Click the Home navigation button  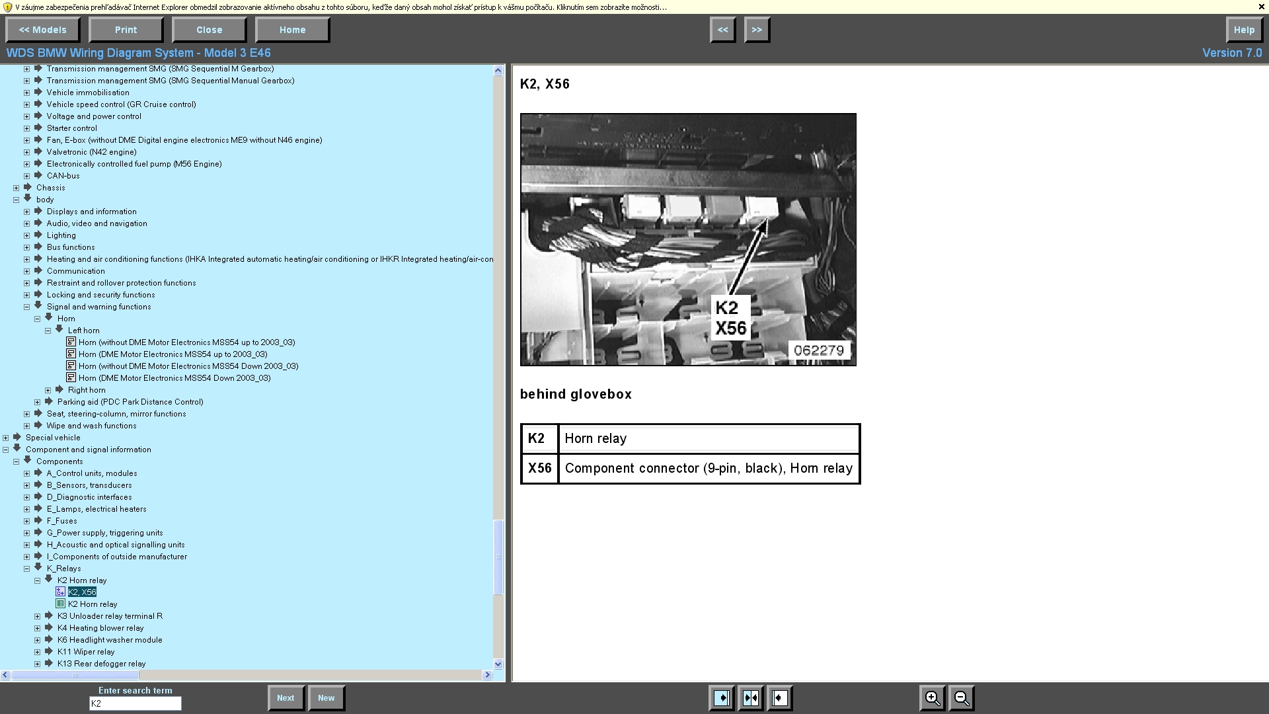tap(292, 30)
